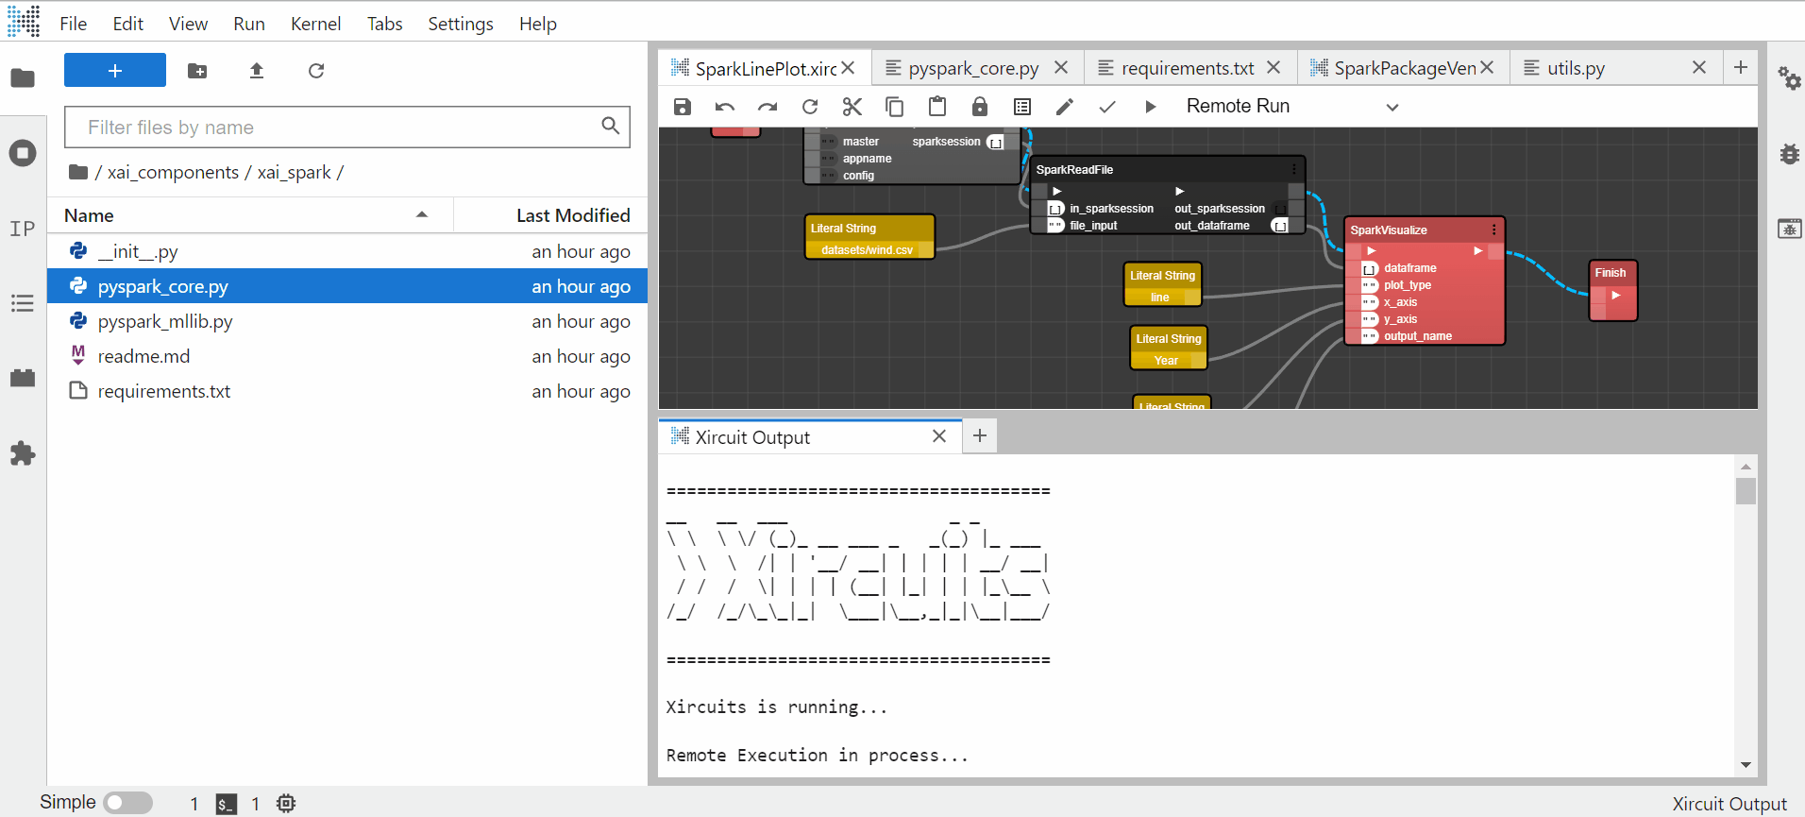The height and width of the screenshot is (817, 1805).
Task: Select requirements.txt in file list
Action: pos(347,391)
